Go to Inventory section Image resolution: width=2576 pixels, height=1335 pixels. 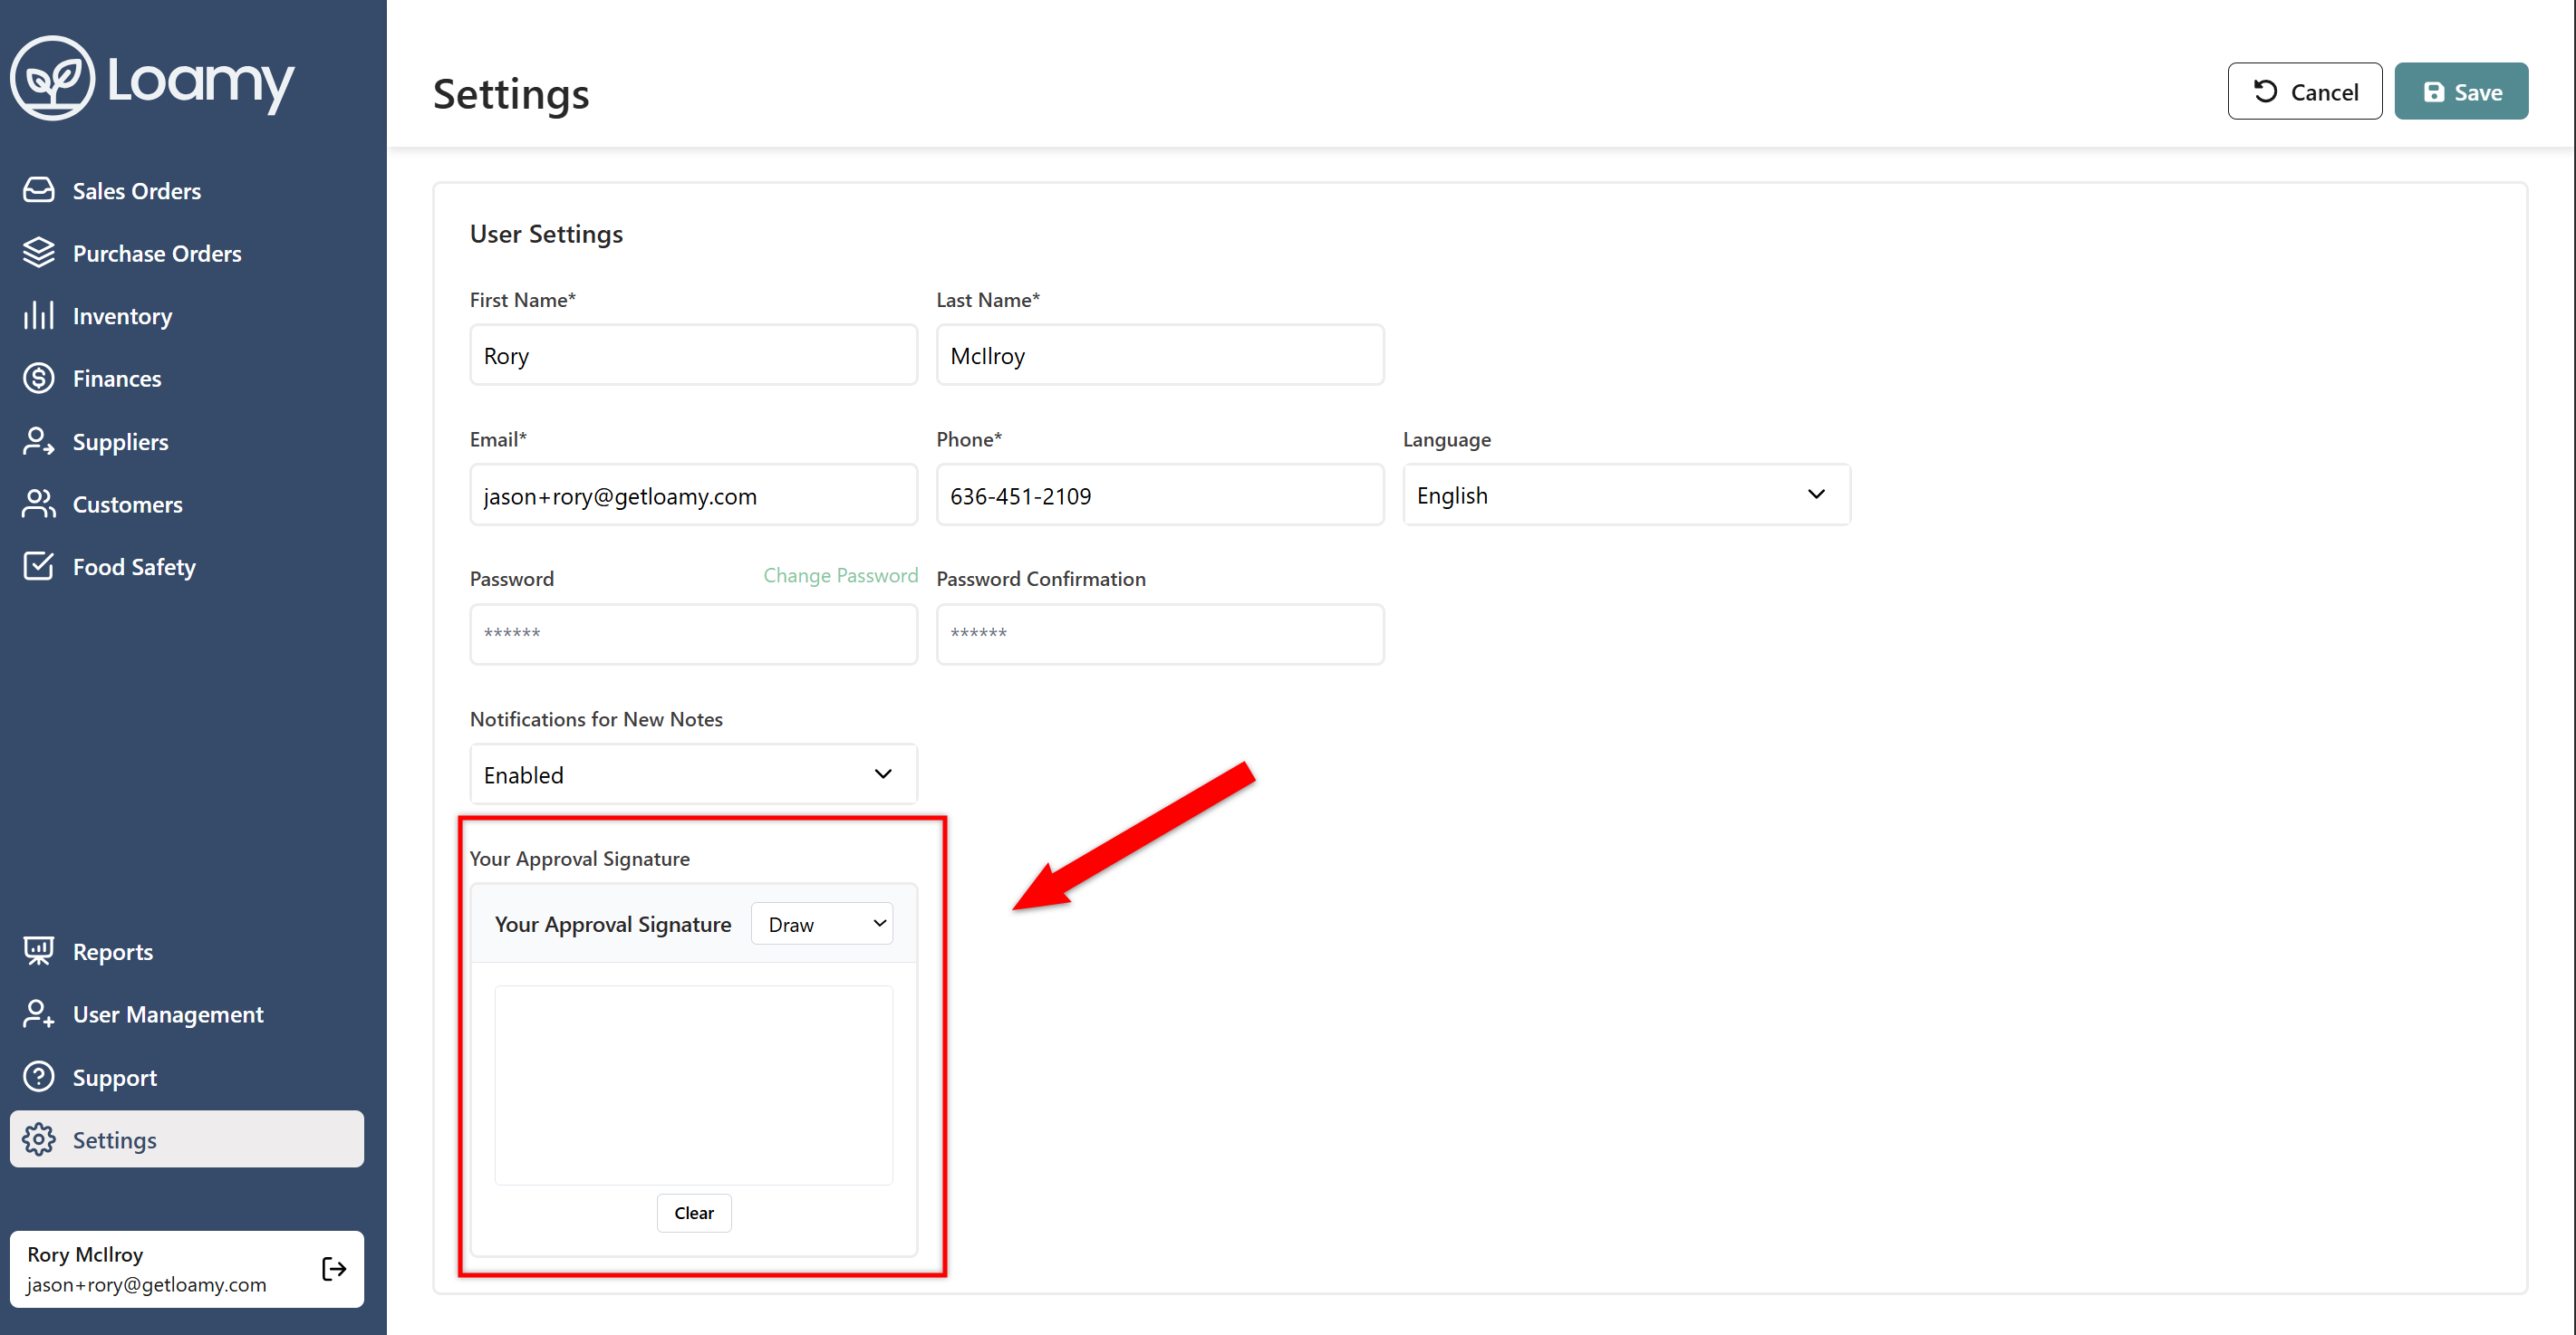(x=187, y=316)
